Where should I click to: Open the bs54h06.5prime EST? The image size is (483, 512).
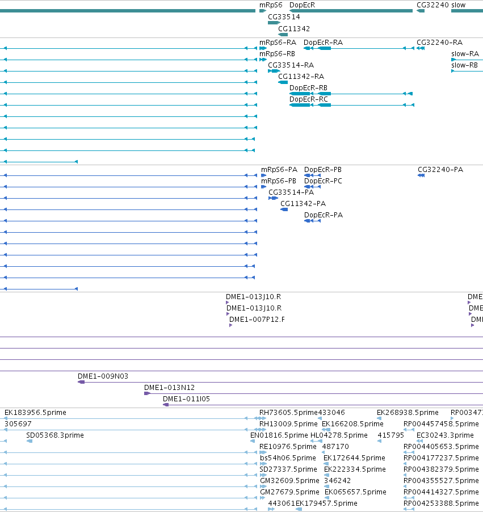(263, 464)
